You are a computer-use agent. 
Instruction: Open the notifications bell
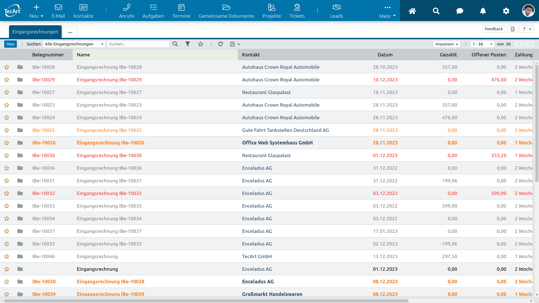(x=483, y=11)
